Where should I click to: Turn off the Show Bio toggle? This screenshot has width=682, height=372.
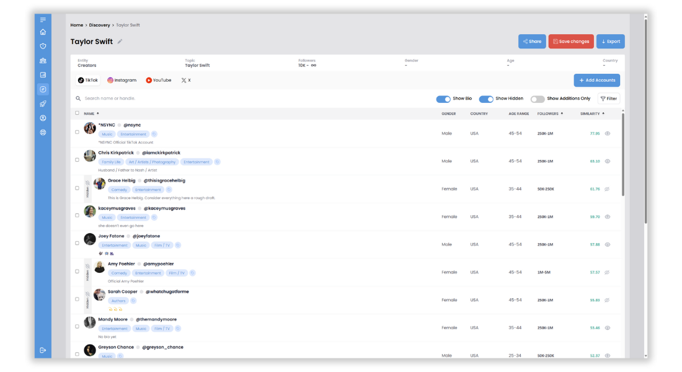point(443,99)
